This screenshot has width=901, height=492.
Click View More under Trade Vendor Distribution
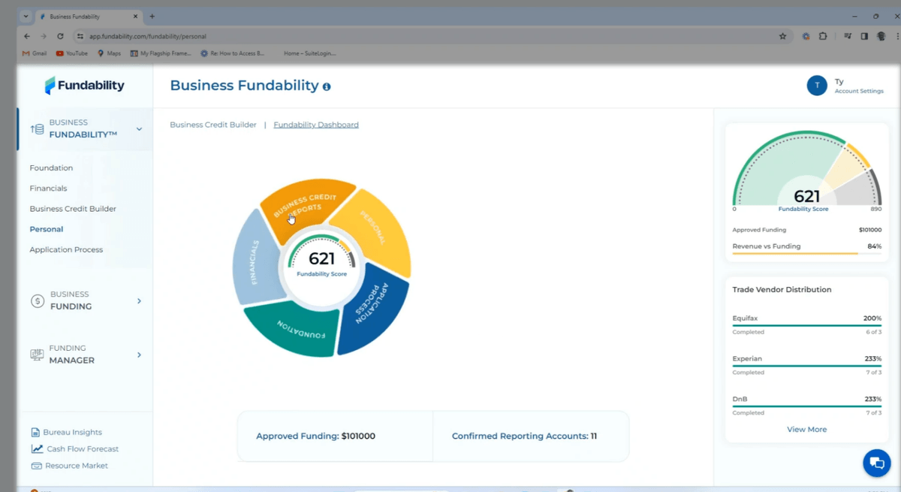point(806,430)
